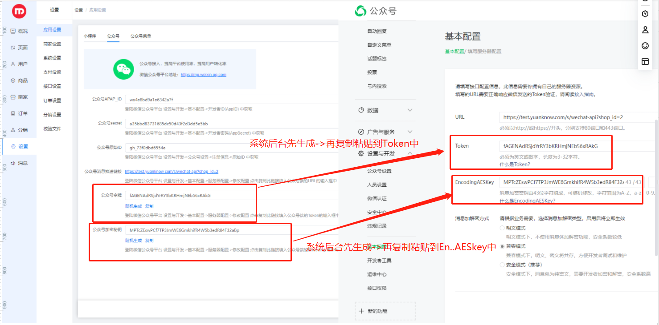Open 系统设置 in the settings submenu
This screenshot has height=325, width=659.
(x=52, y=58)
